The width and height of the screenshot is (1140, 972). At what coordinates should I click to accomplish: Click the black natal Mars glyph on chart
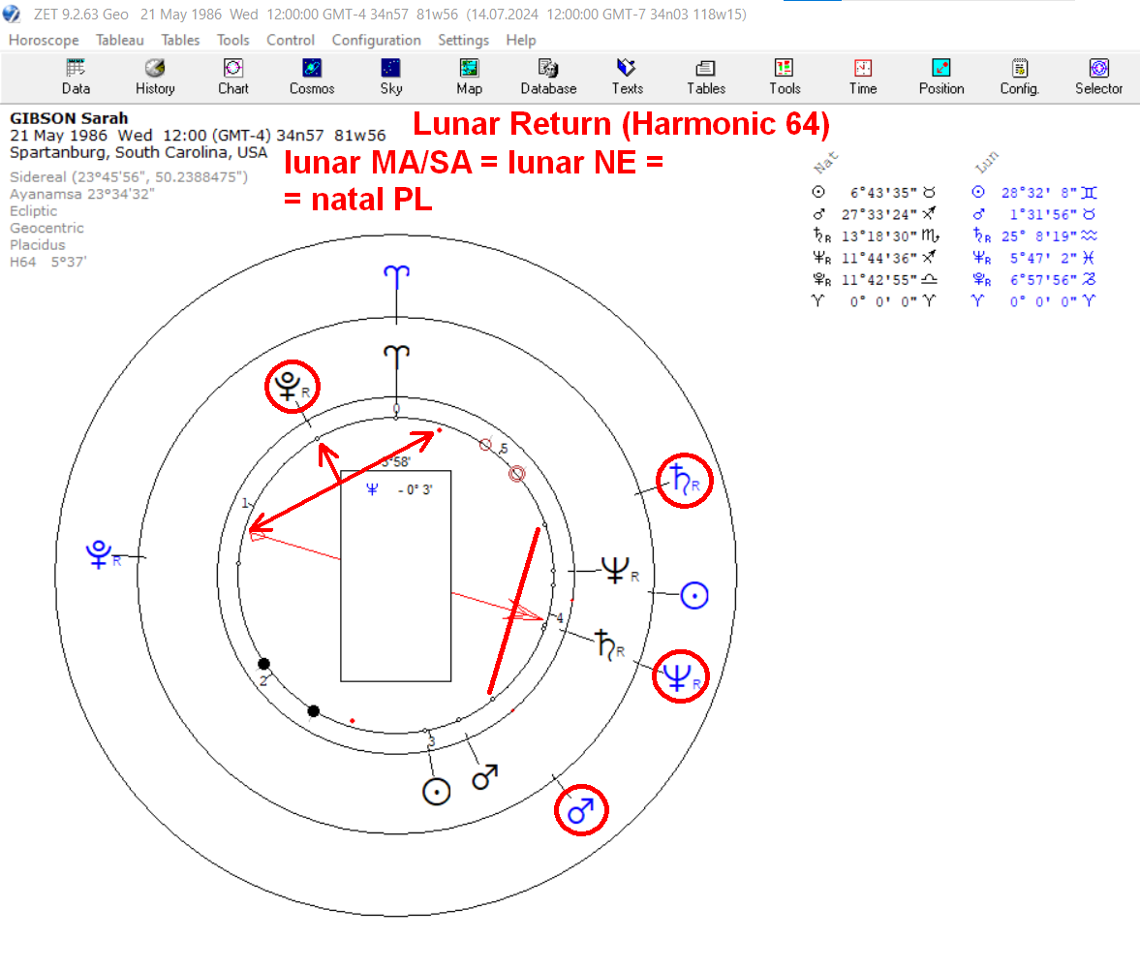pos(485,777)
